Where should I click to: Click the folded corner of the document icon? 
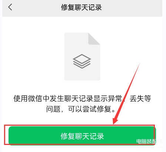[94, 39]
